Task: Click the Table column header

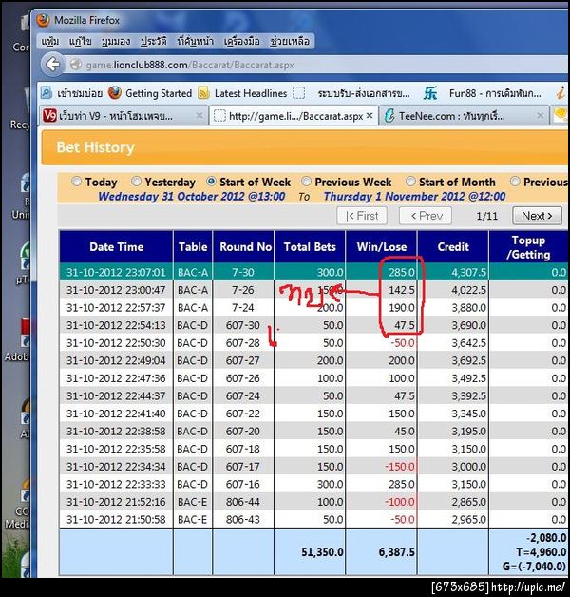Action: tap(193, 247)
